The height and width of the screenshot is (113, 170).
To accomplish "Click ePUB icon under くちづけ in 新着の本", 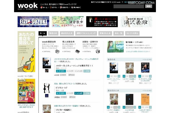I will 131,76.
